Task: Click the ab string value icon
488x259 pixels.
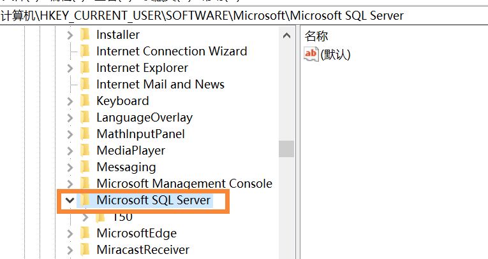Action: click(311, 55)
